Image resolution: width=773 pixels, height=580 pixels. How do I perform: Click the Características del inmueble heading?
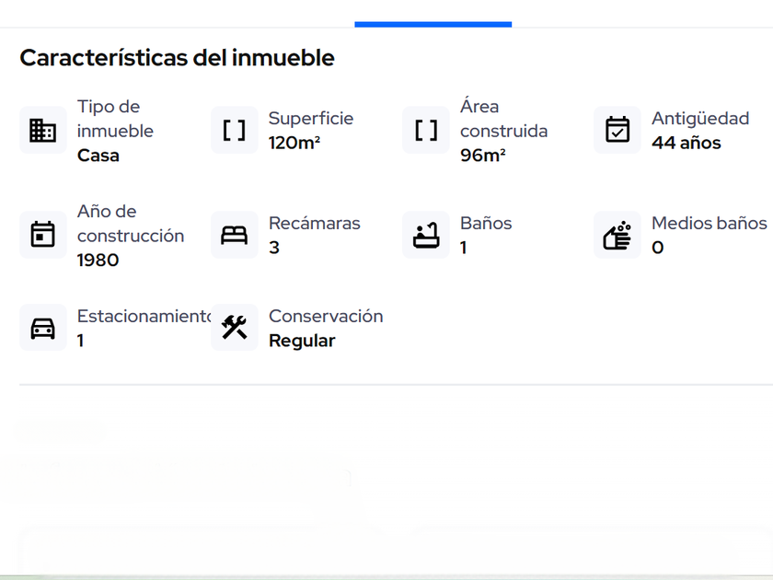[x=177, y=58]
